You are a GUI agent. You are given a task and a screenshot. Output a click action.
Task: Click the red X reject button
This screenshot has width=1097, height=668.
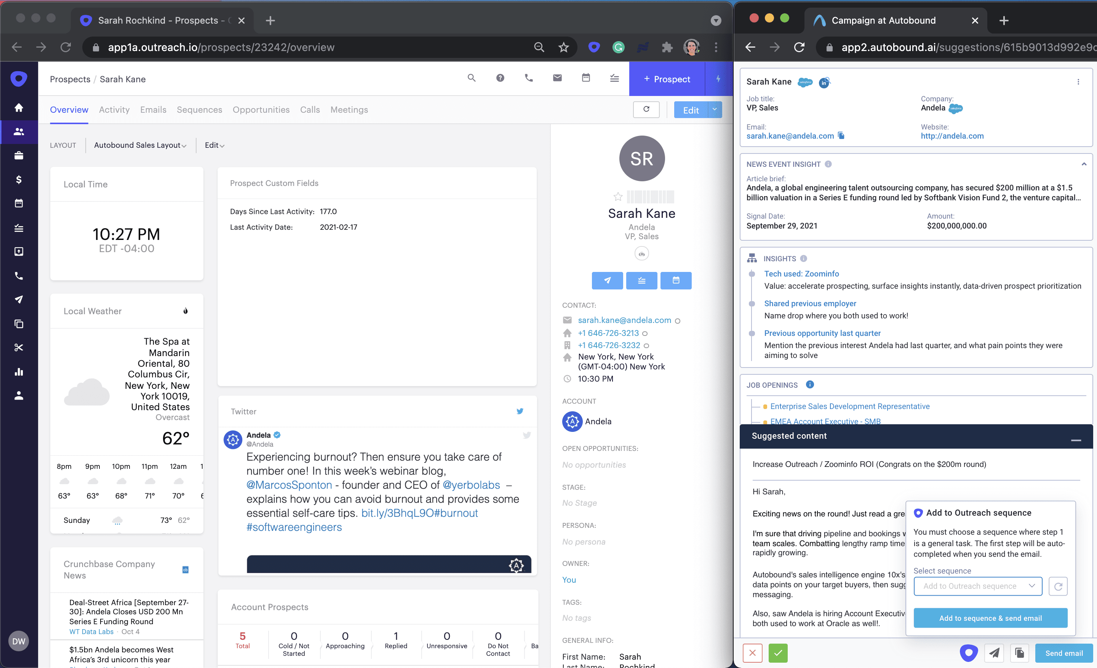point(752,653)
